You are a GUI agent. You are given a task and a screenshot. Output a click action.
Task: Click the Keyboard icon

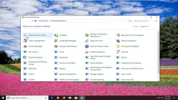(56, 57)
